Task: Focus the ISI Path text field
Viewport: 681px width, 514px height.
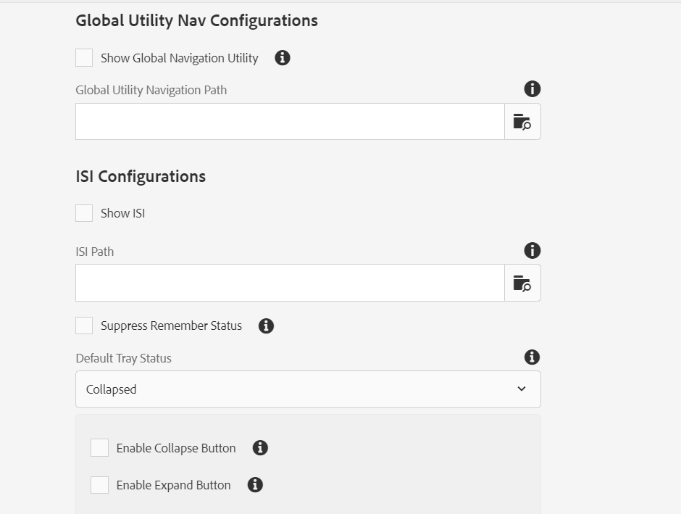Action: [x=290, y=283]
